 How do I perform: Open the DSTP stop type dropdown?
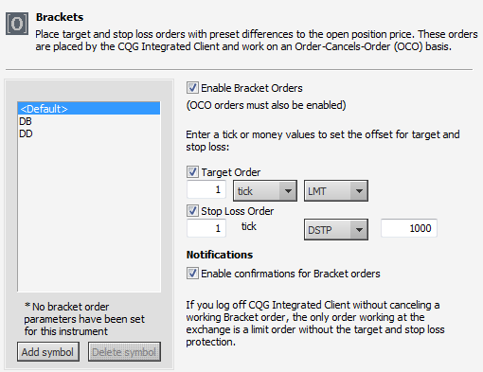click(x=336, y=230)
